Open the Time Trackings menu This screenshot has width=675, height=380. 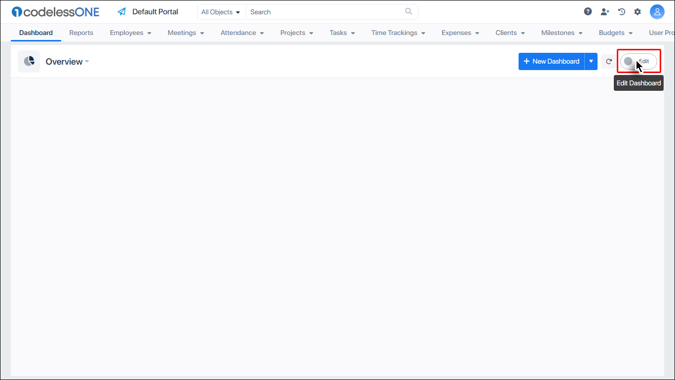pyautogui.click(x=398, y=33)
